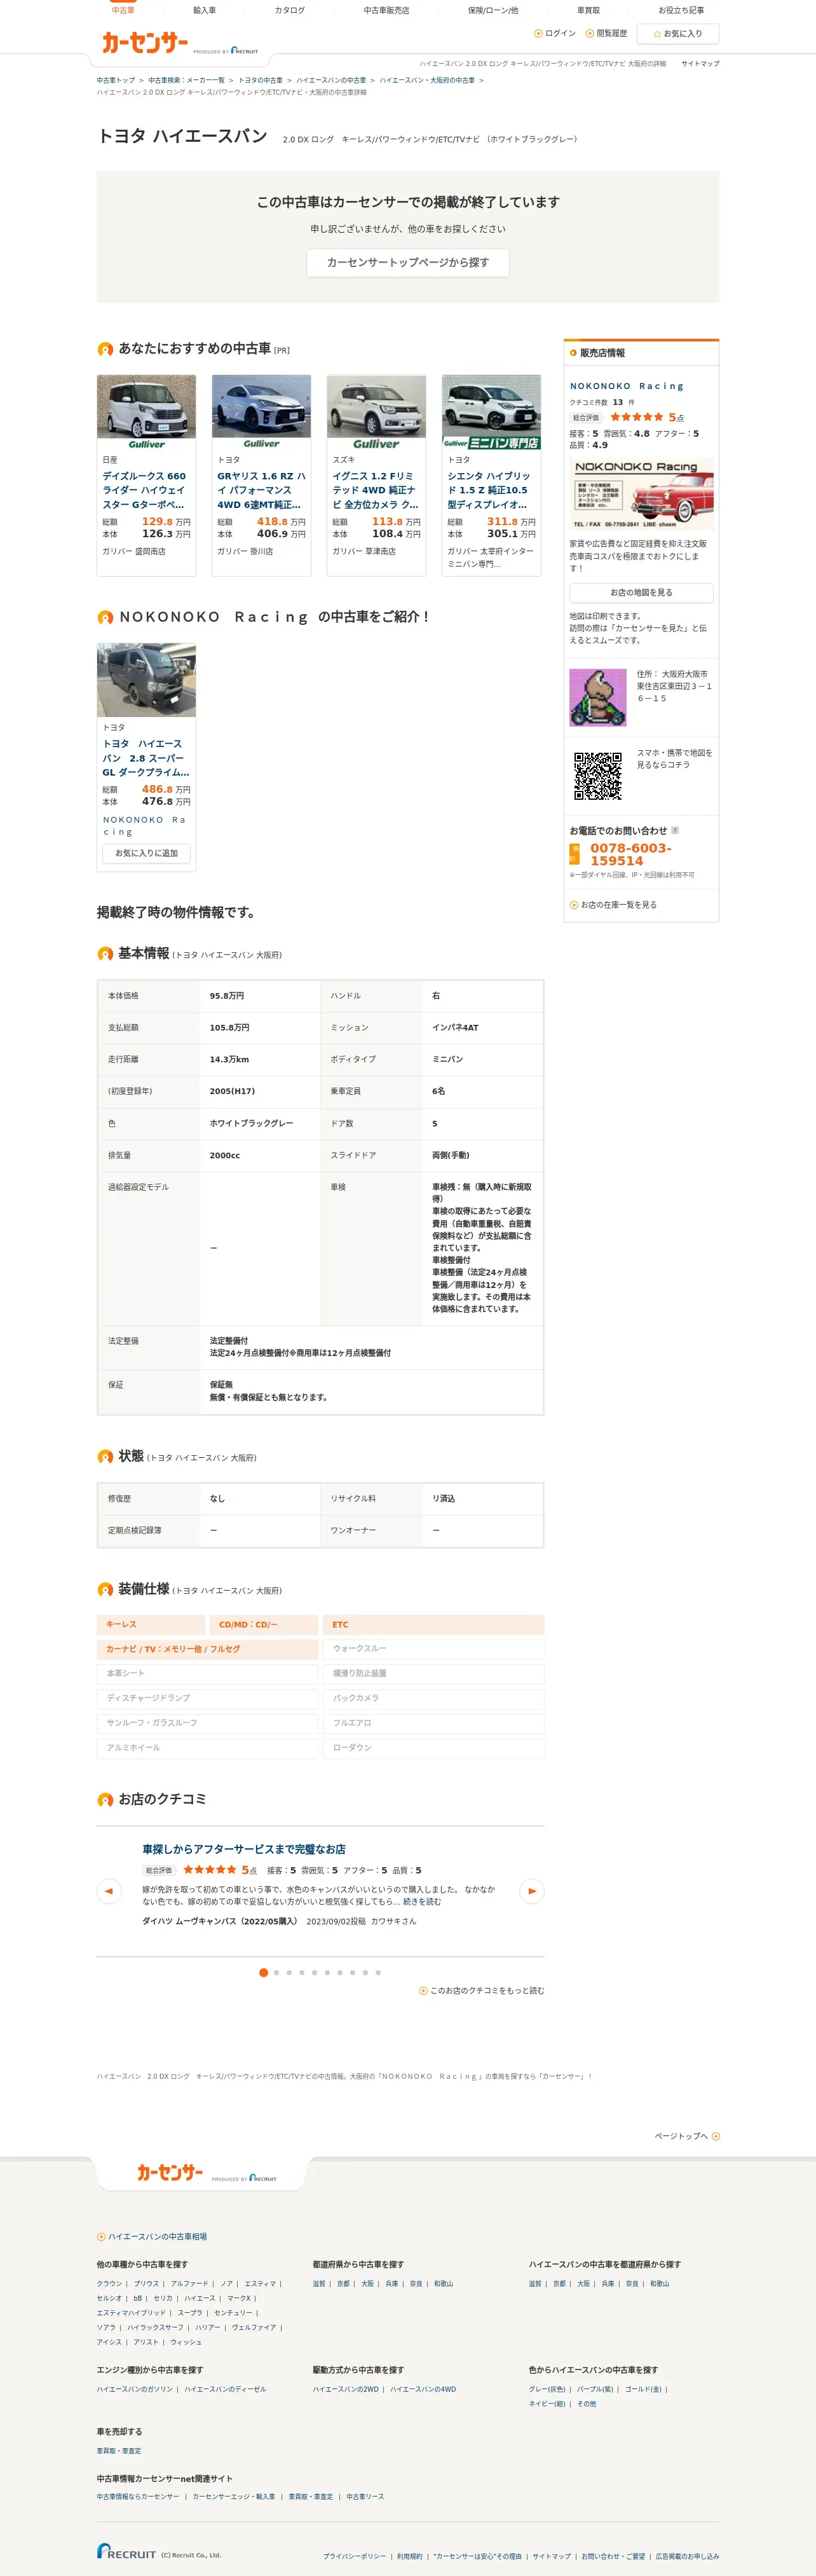Open the ハイエースバン・大阪府の中古車 breadcrumb

(x=427, y=80)
